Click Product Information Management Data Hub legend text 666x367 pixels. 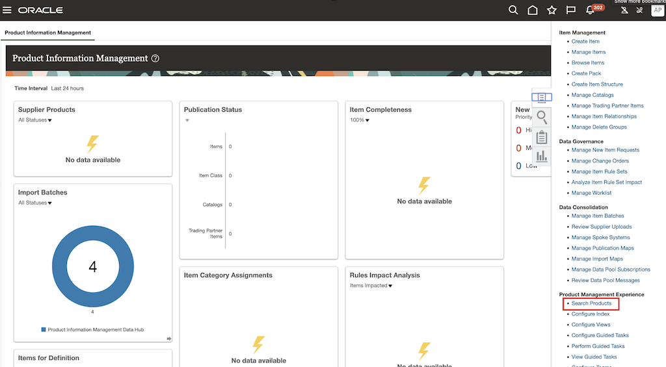pos(96,329)
